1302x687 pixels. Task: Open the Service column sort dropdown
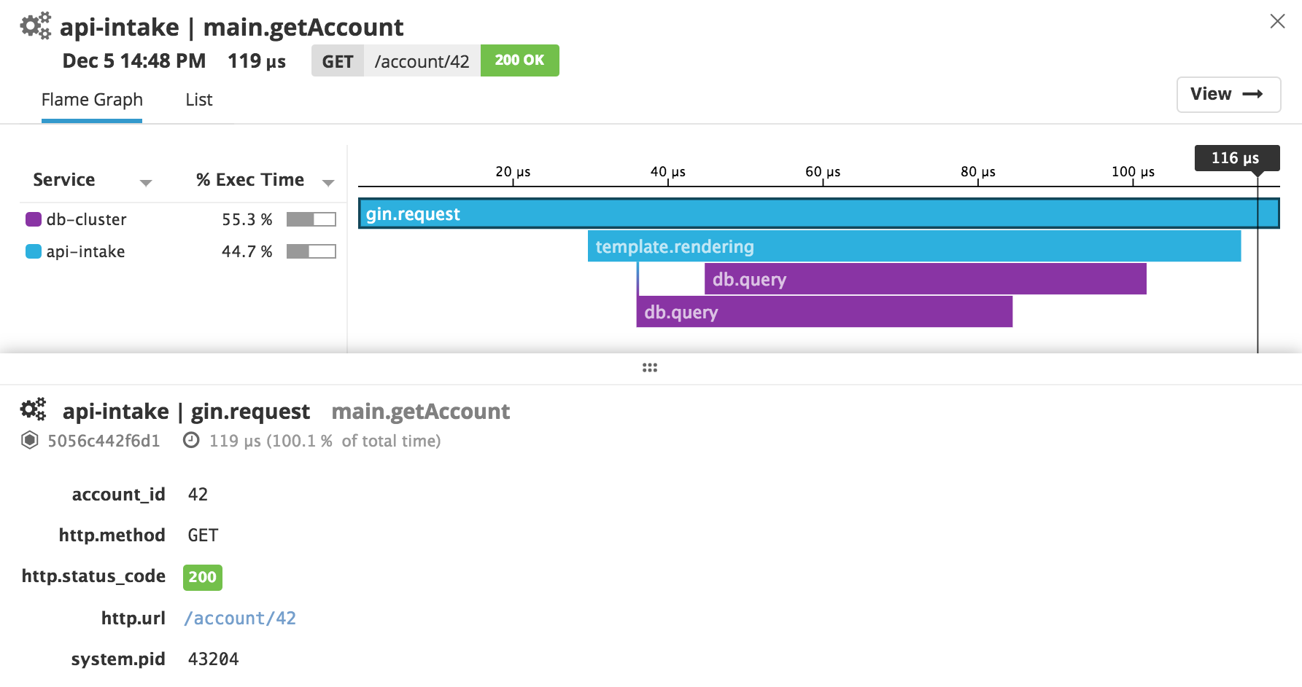pyautogui.click(x=146, y=182)
